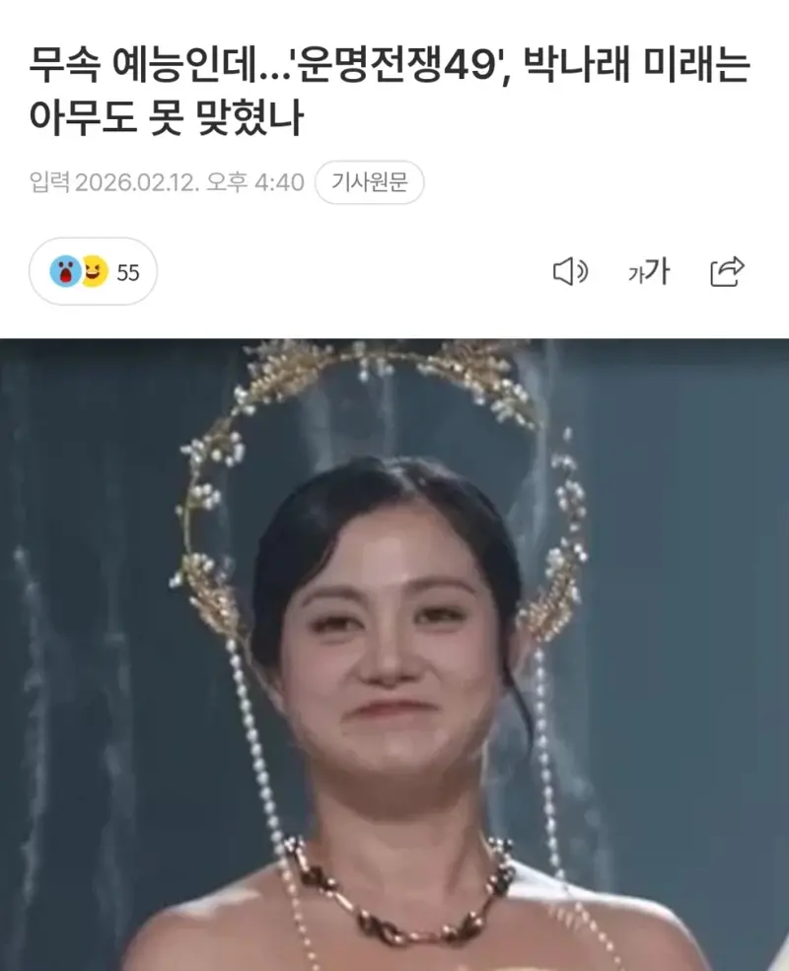Open original article via 기사원문 button
789x971 pixels.
pos(369,182)
